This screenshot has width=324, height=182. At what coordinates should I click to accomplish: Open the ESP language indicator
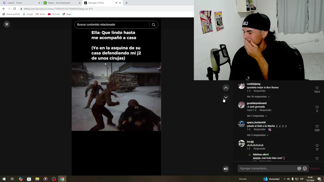[x=302, y=179]
